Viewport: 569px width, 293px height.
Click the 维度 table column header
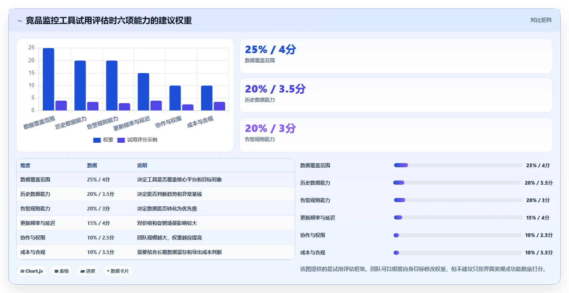25,165
